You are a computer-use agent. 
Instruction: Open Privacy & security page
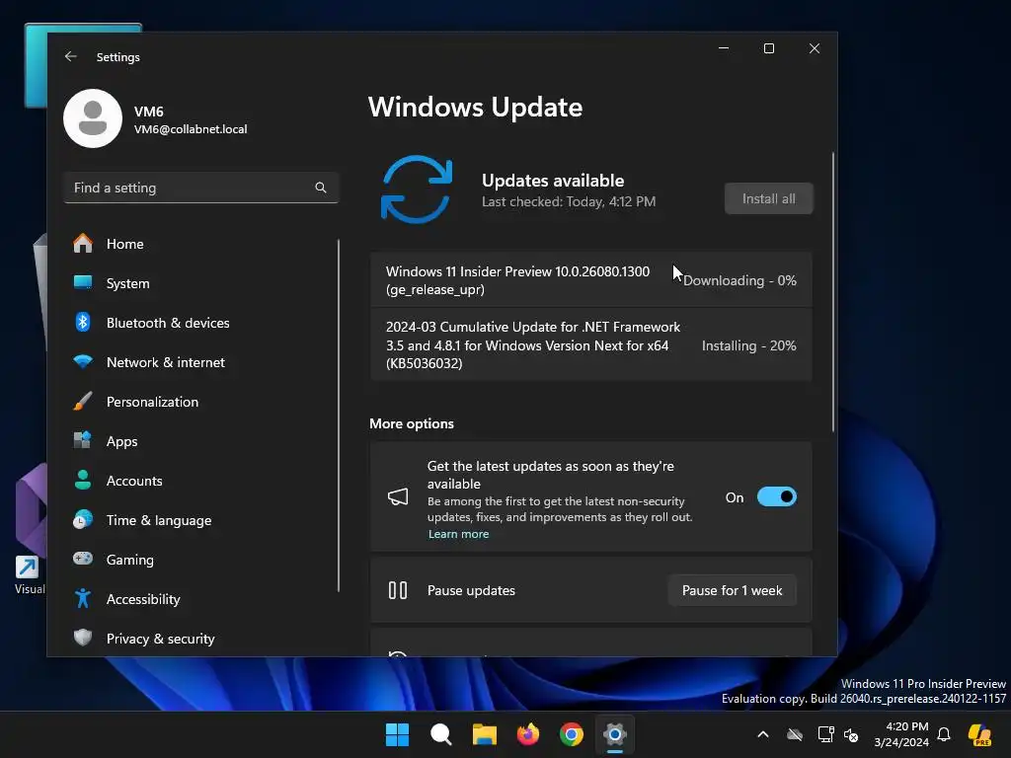[x=201, y=639]
